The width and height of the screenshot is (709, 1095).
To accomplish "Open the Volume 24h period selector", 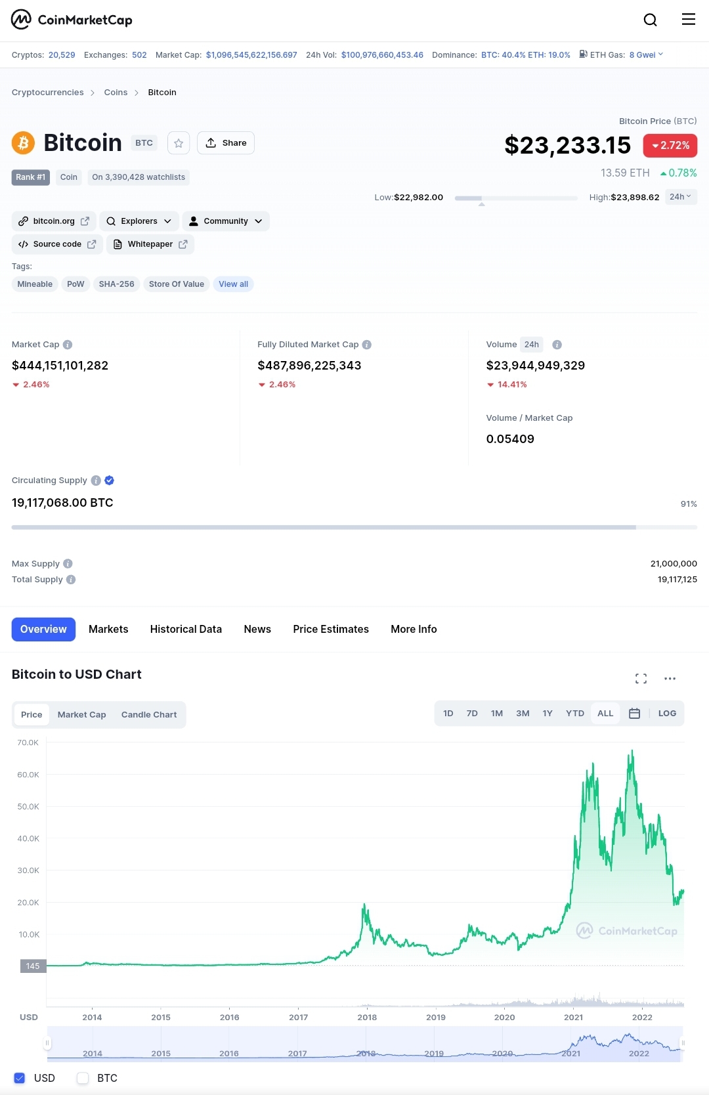I will click(532, 345).
